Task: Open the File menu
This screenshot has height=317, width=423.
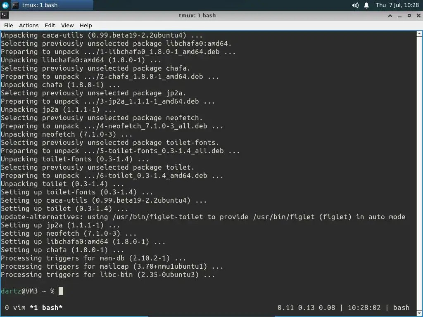Action: (8, 25)
